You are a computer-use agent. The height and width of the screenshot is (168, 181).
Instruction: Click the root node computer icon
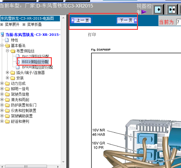2,34
